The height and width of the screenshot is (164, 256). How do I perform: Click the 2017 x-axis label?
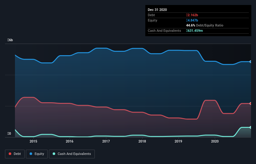(x=106, y=141)
